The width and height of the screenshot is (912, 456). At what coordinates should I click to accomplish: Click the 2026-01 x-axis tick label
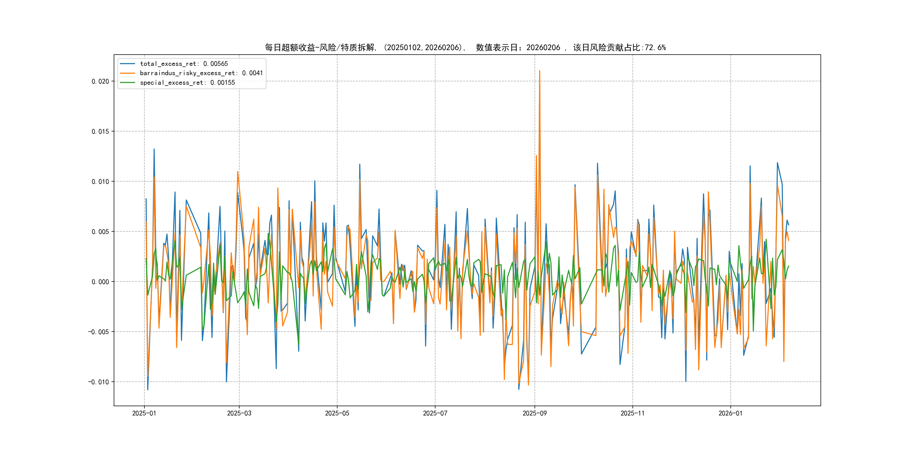point(730,413)
